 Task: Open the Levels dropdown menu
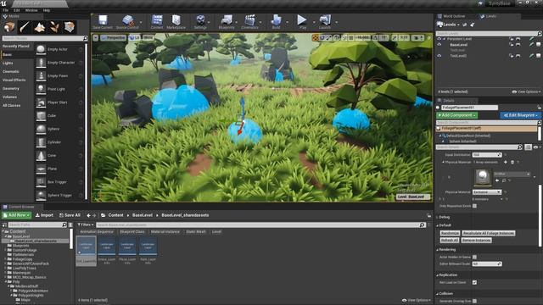[449, 25]
